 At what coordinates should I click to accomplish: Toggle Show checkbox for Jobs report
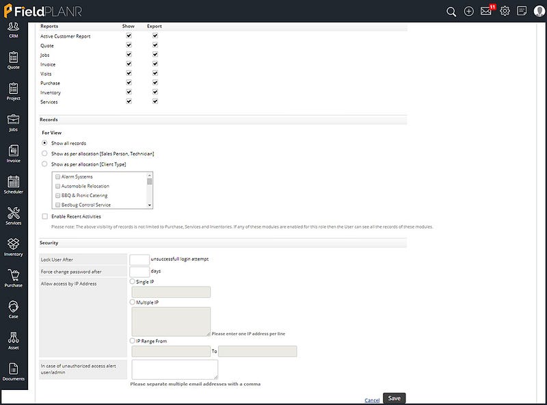pyautogui.click(x=129, y=55)
